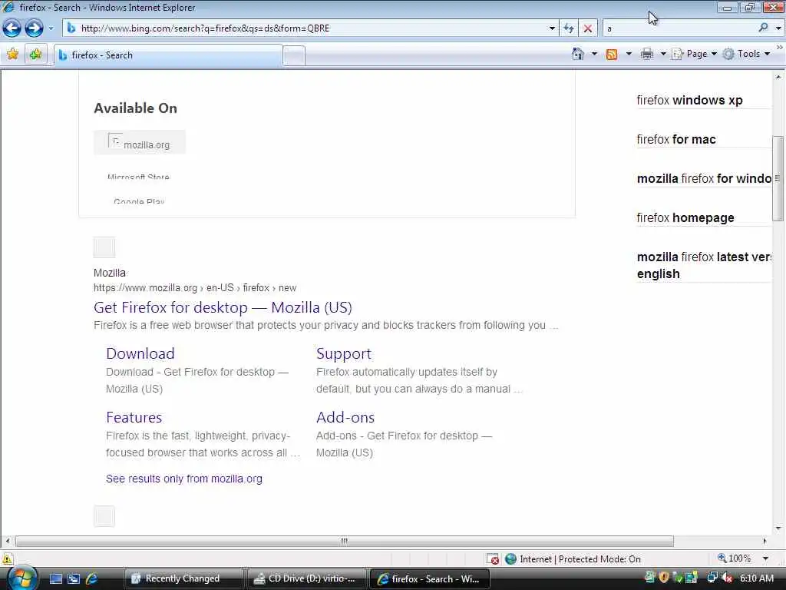Click the Download sitelink

click(x=140, y=353)
